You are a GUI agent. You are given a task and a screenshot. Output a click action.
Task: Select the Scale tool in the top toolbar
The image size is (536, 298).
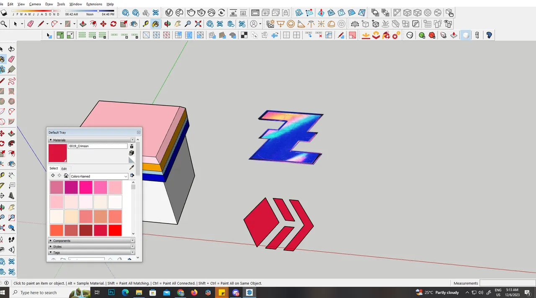click(124, 24)
